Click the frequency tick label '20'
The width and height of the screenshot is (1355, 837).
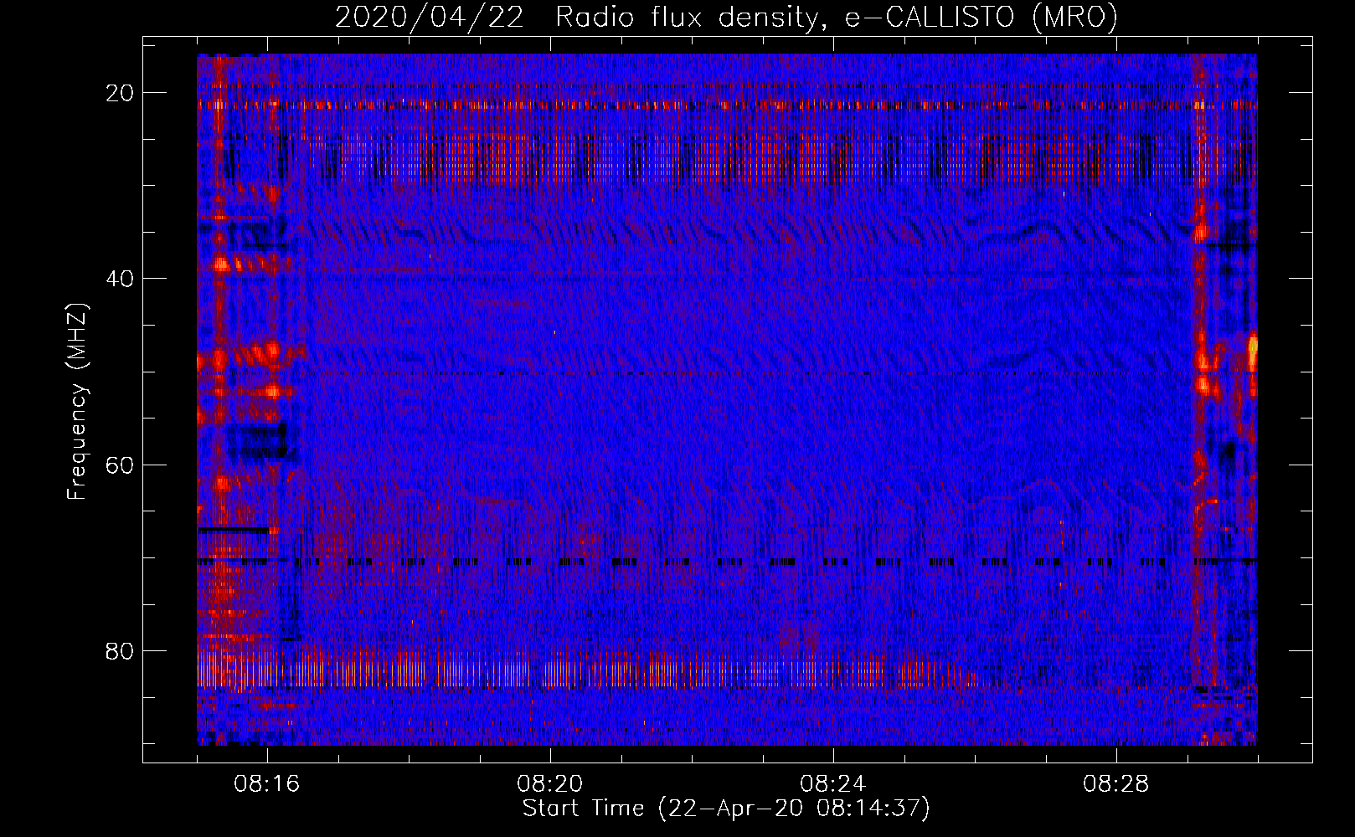coord(121,93)
